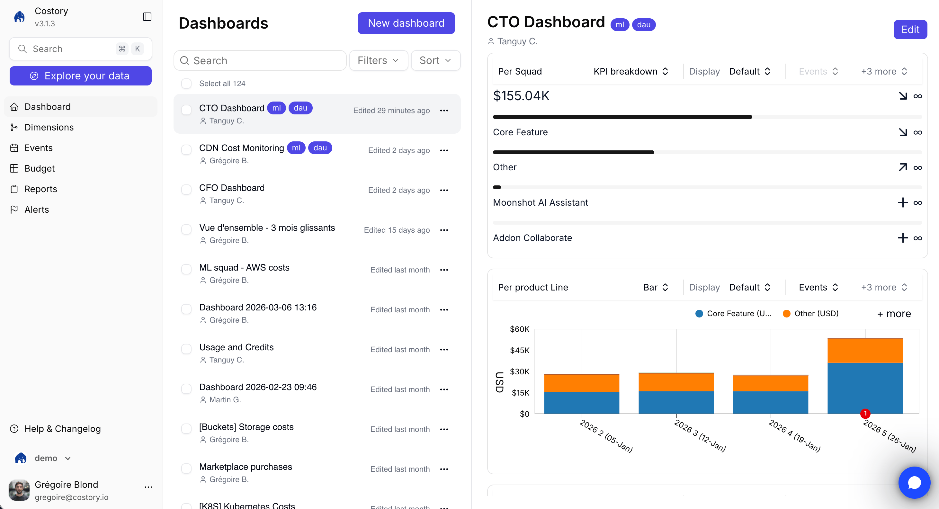Screen dimensions: 939x509
Task: Collapse the sidebar panel icon
Action: click(147, 17)
